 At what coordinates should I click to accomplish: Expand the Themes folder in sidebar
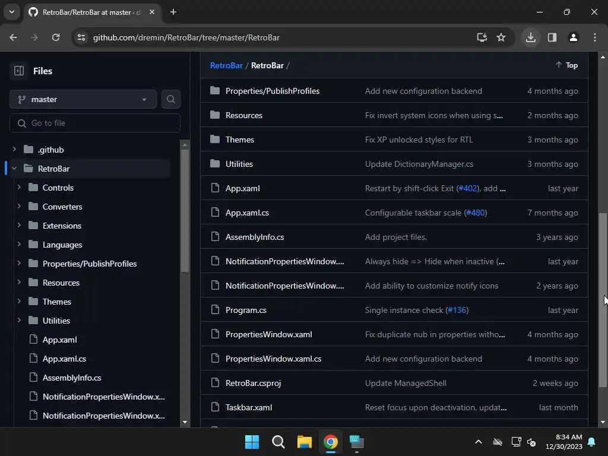tap(19, 301)
